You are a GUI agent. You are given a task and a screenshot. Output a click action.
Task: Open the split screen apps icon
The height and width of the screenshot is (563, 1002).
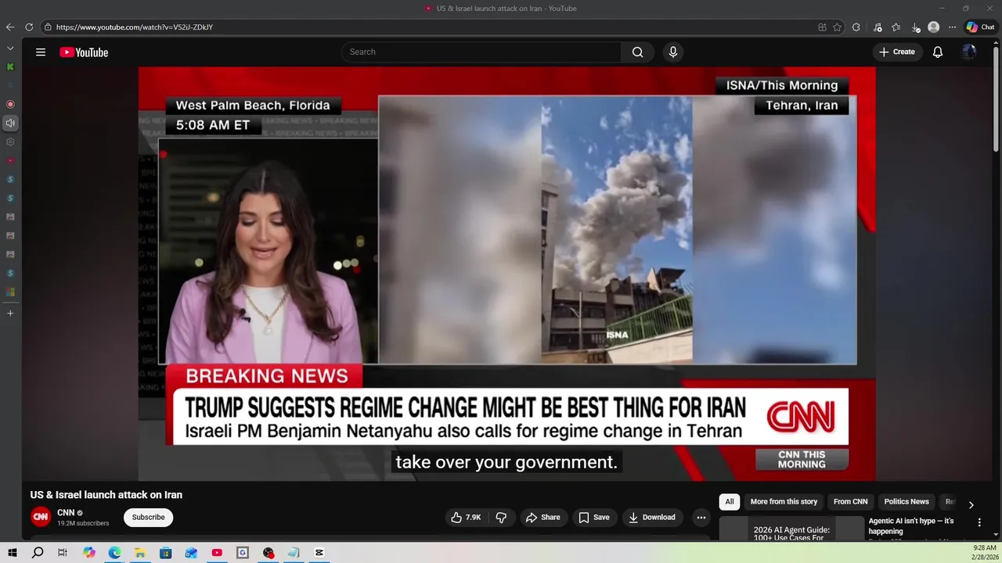tap(822, 27)
